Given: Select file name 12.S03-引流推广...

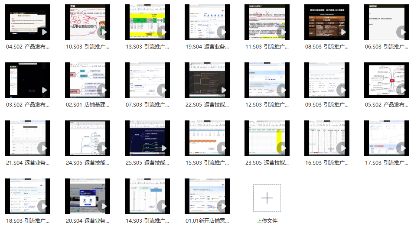Looking at the screenshot, I should pyautogui.click(x=267, y=105).
